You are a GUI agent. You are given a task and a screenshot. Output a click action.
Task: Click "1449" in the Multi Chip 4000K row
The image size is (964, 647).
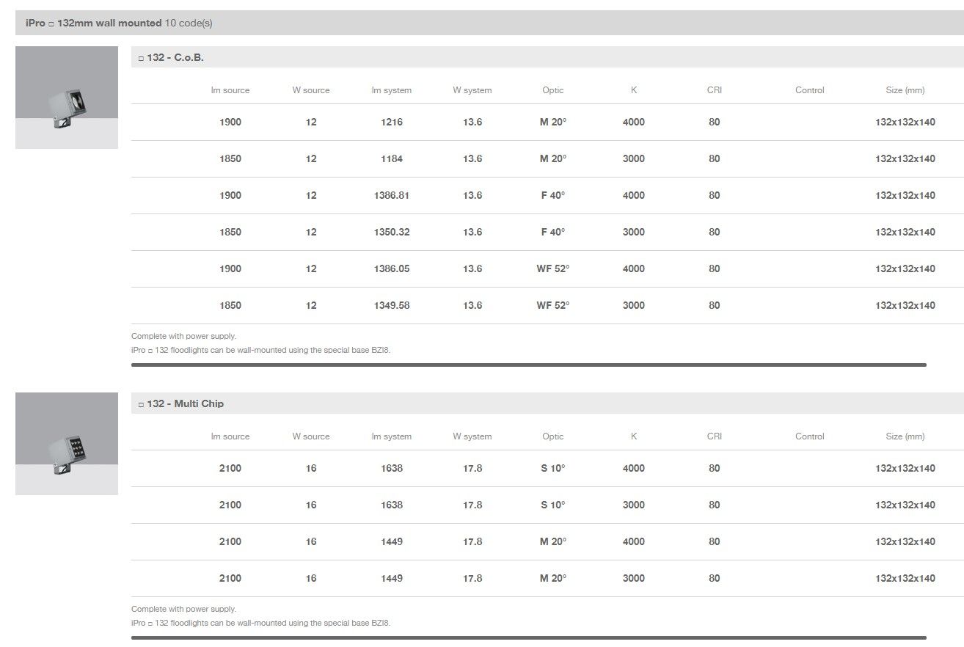(392, 541)
